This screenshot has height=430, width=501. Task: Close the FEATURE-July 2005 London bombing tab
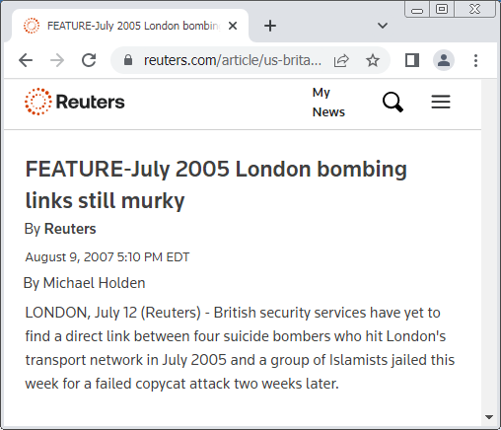233,26
